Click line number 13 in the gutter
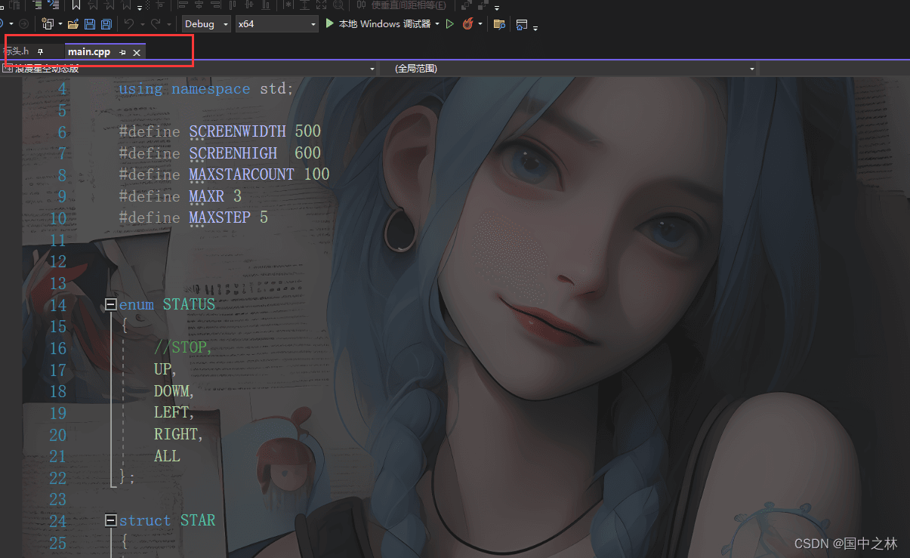This screenshot has height=558, width=910. (x=58, y=283)
